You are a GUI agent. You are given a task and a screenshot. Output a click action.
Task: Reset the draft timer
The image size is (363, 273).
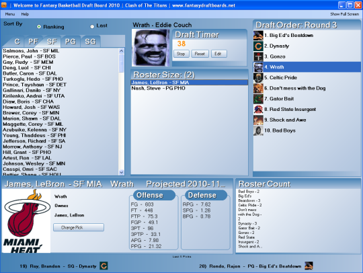click(x=200, y=54)
